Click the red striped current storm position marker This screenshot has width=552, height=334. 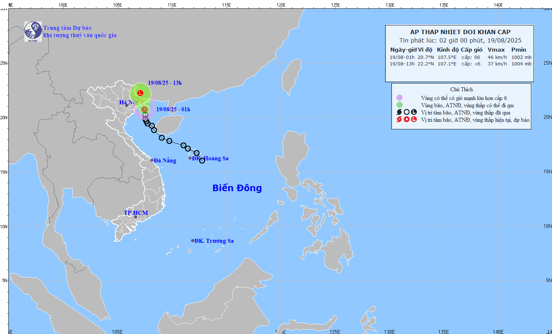[145, 109]
